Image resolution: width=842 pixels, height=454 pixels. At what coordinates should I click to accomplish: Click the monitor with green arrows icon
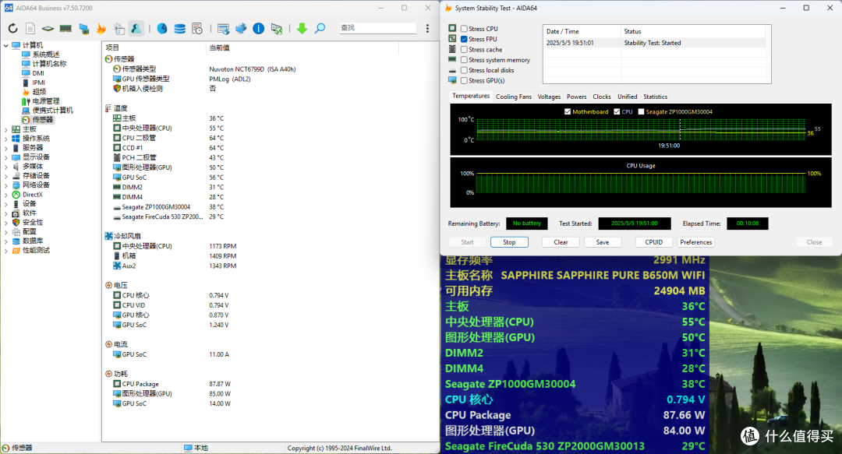tap(277, 29)
